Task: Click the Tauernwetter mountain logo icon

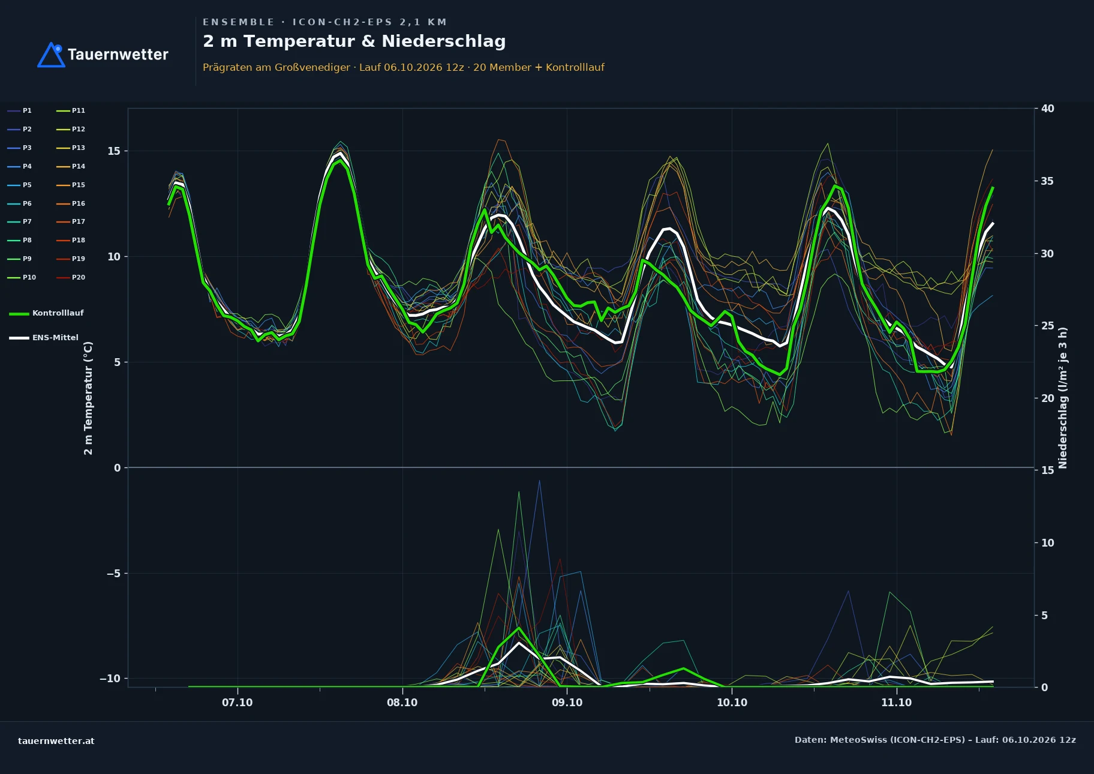Action: (x=51, y=55)
